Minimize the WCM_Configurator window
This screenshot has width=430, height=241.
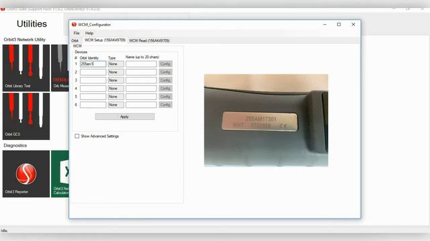[x=325, y=24]
